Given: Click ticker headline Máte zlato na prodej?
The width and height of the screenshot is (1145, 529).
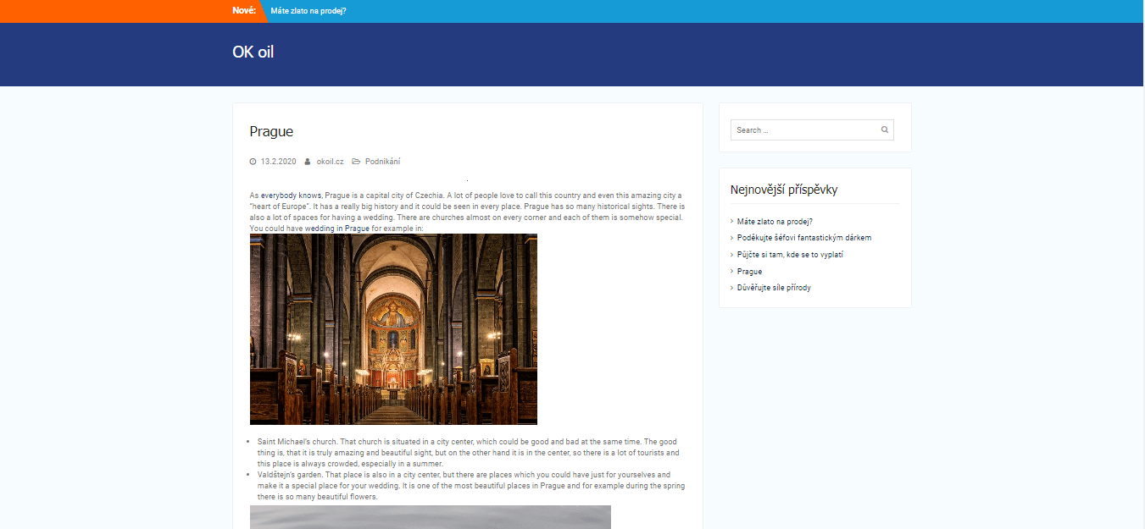Looking at the screenshot, I should (x=308, y=11).
